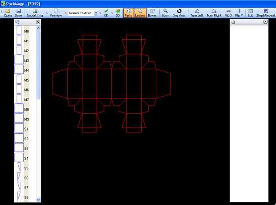The height and width of the screenshot is (205, 276).
Task: Select part S1 thumbnail
Action: pyautogui.click(x=19, y=128)
